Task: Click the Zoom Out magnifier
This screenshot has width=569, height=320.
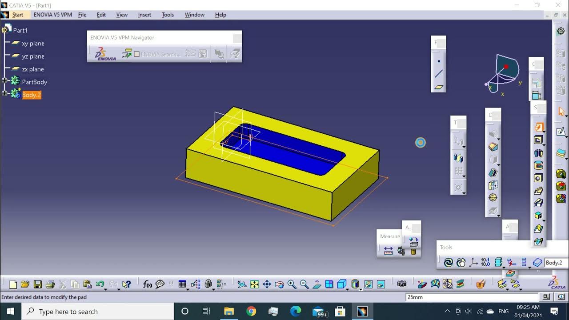Action: 304,284
